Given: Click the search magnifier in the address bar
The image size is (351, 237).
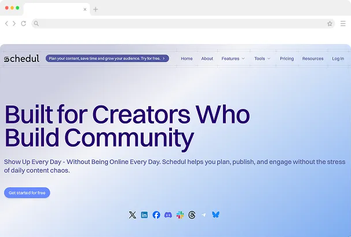Looking at the screenshot, I should tap(36, 24).
